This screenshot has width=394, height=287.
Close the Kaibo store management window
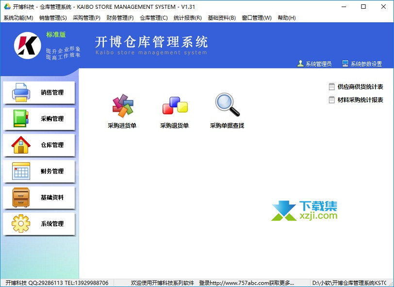pyautogui.click(x=383, y=7)
